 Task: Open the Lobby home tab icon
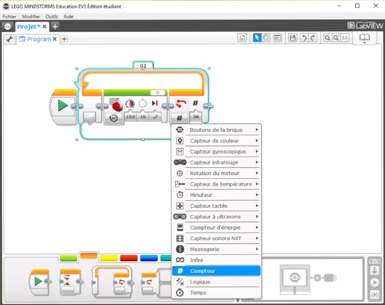8,26
